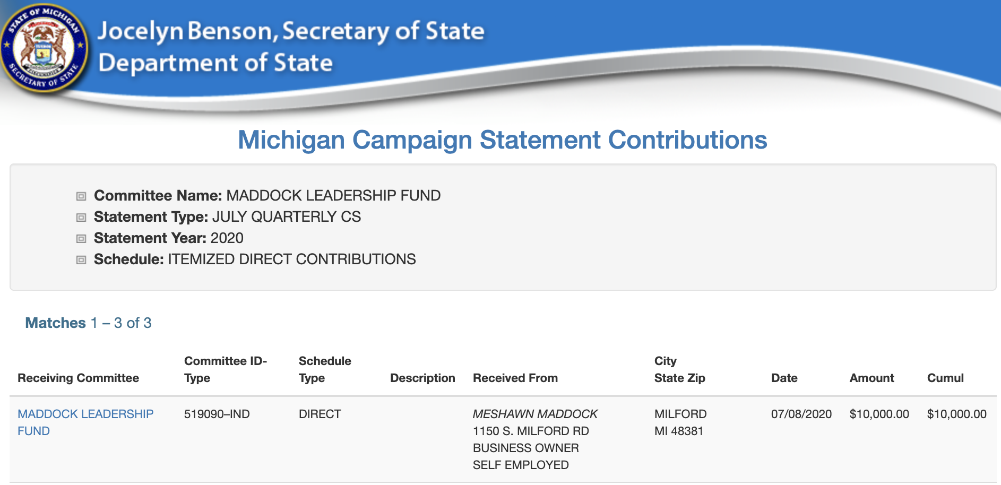Click the Amount column header
This screenshot has width=1001, height=485.
click(871, 378)
